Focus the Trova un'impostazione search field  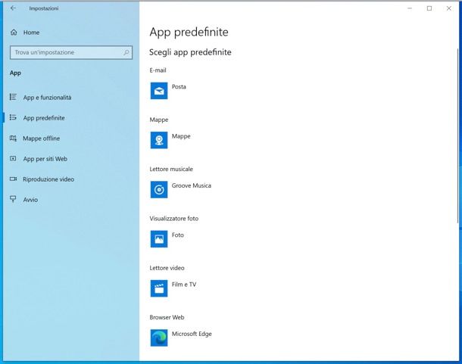click(x=71, y=52)
